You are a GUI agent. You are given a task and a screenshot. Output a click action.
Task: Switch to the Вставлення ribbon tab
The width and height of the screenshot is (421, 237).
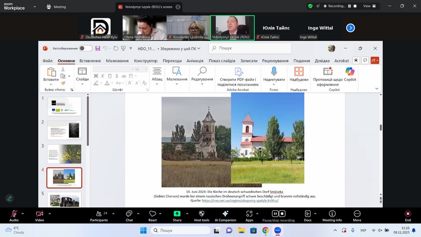coord(90,61)
